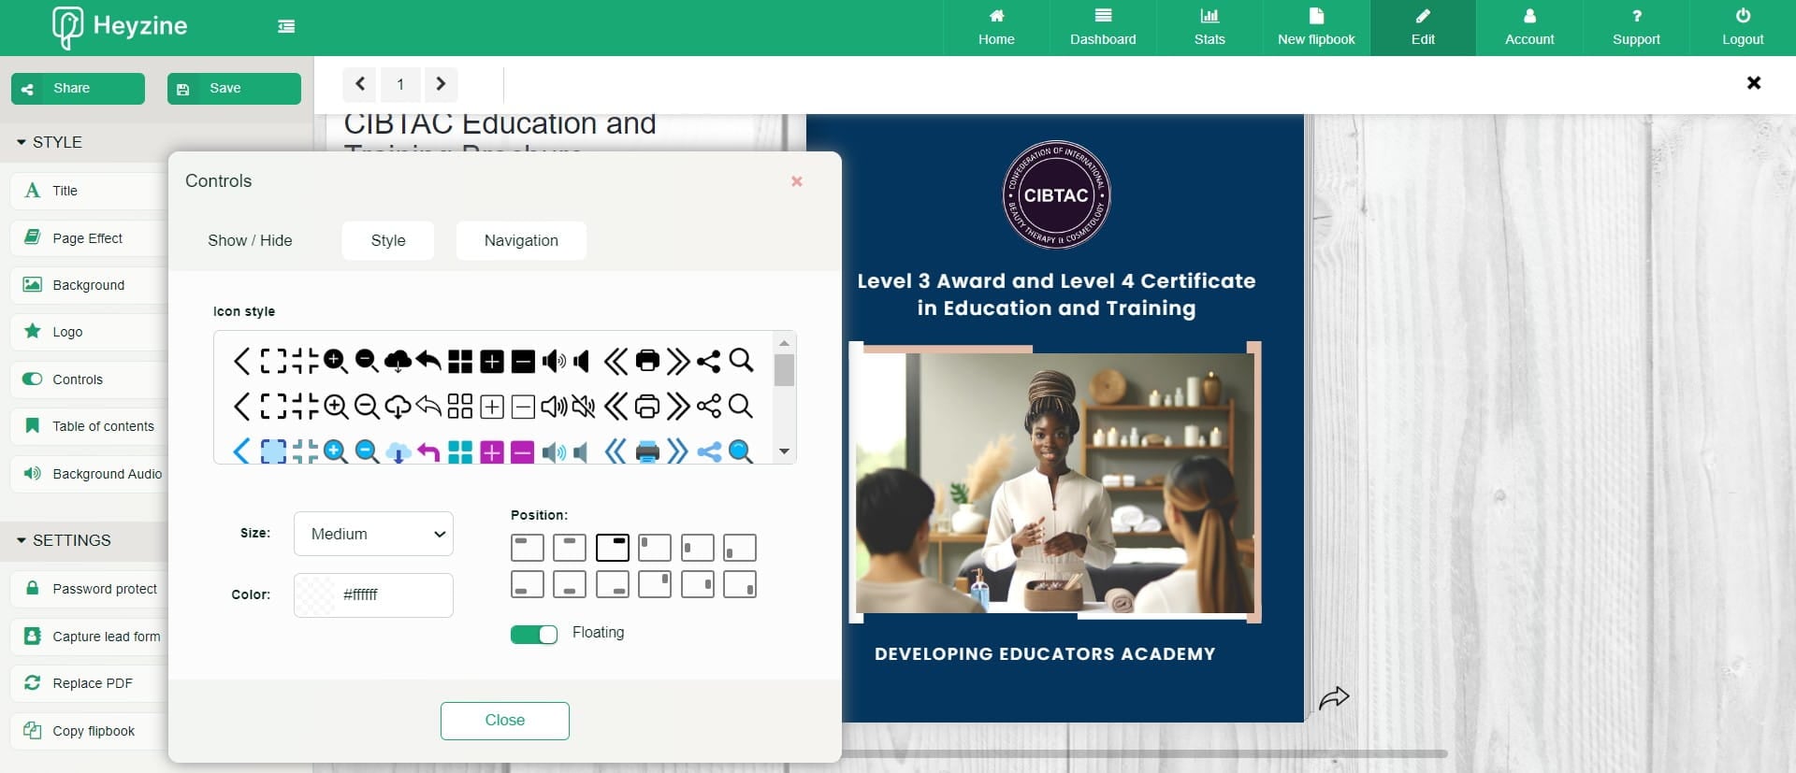Switch to the Navigation tab

click(521, 240)
